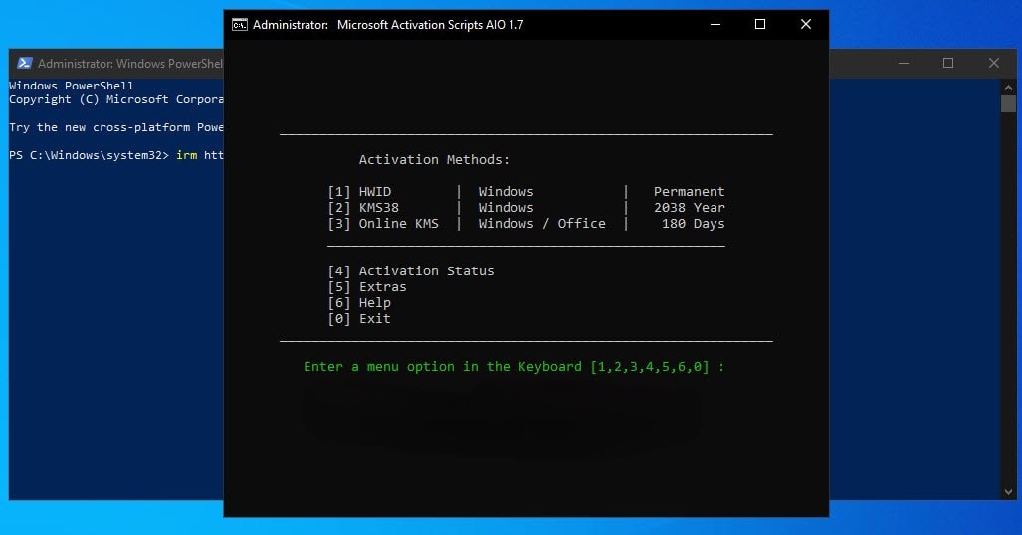The image size is (1022, 535).
Task: Click the "Windows PowerShell" first output line
Action: pos(71,86)
